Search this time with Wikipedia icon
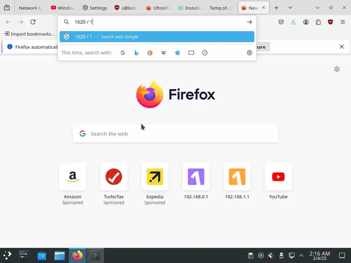This screenshot has width=351, height=263. click(x=164, y=53)
